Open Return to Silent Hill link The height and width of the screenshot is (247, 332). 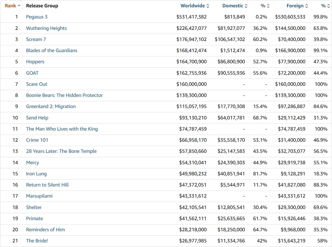pos(47,185)
